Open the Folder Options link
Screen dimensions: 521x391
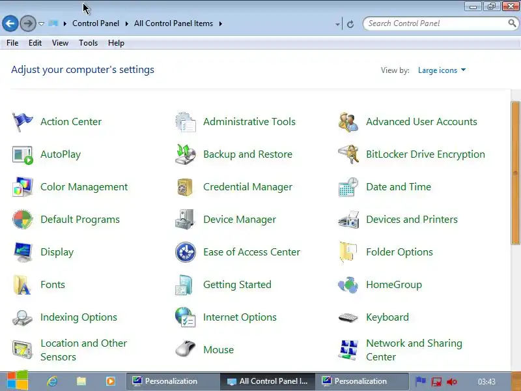(x=399, y=252)
